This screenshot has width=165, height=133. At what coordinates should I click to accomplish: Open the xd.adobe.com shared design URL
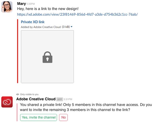[x=77, y=14]
